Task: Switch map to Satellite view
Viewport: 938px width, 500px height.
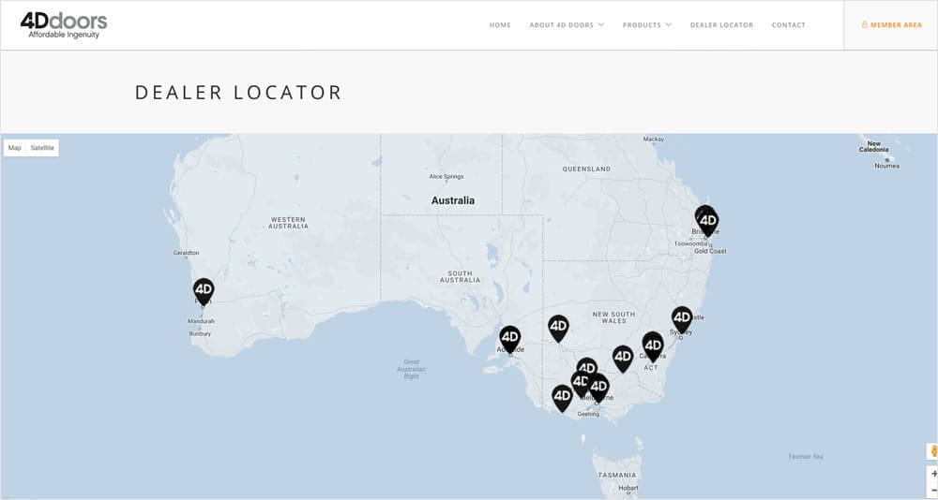Action: click(42, 148)
